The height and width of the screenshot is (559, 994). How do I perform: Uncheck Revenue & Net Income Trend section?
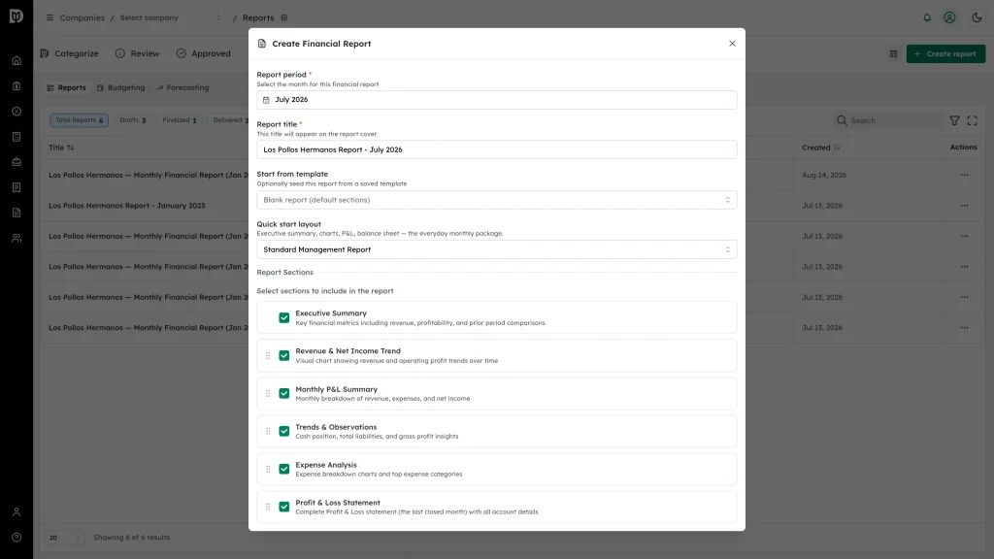click(x=284, y=355)
